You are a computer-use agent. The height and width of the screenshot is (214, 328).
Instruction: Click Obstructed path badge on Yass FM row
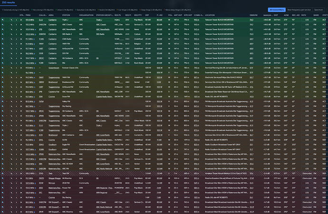click(x=307, y=174)
